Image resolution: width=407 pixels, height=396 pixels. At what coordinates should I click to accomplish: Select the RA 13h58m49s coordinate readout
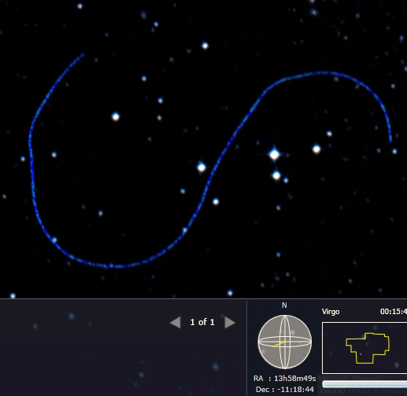285,379
